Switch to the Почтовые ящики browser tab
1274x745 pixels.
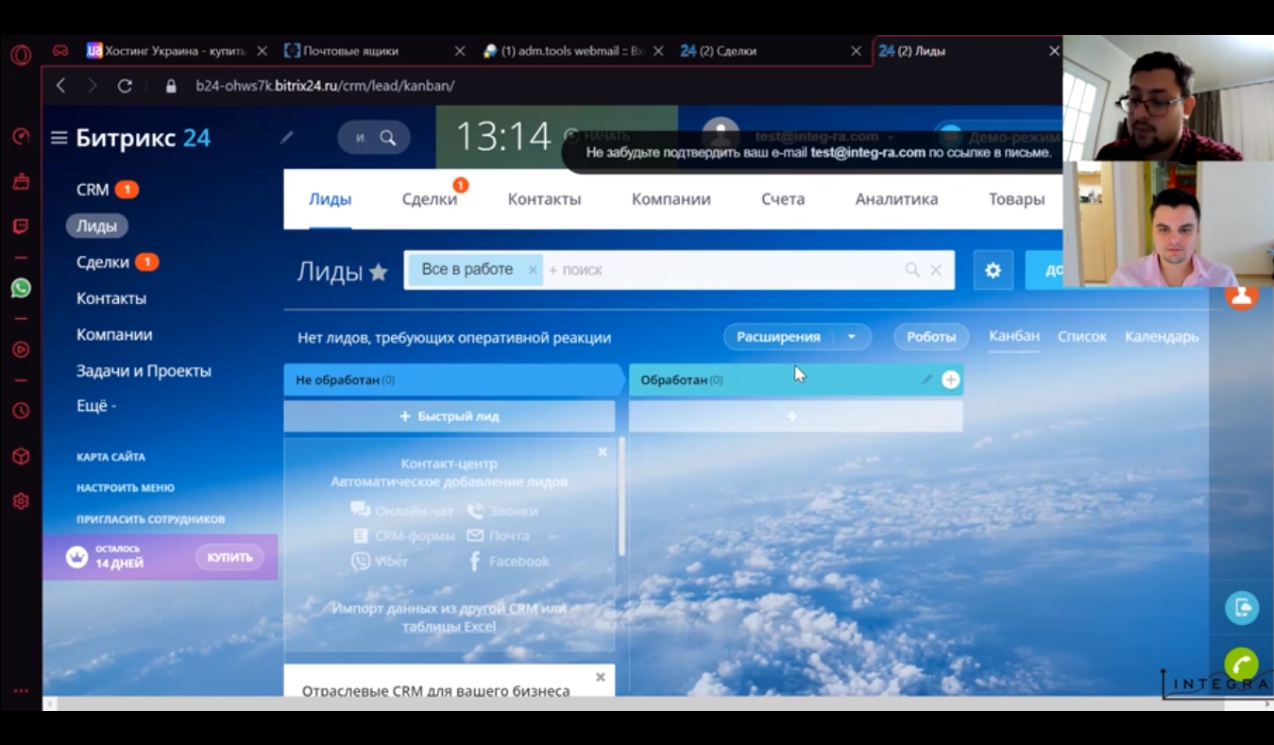350,51
